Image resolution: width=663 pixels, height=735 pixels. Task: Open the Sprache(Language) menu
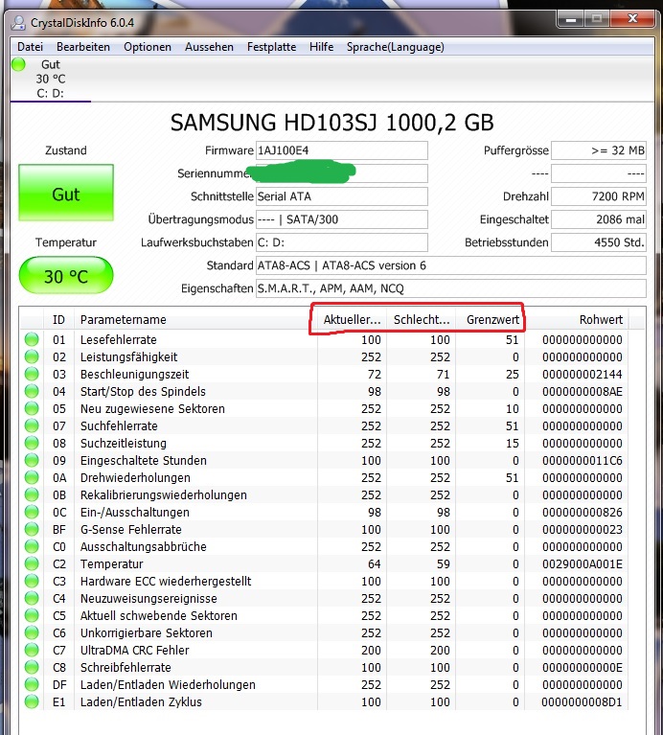tap(396, 47)
